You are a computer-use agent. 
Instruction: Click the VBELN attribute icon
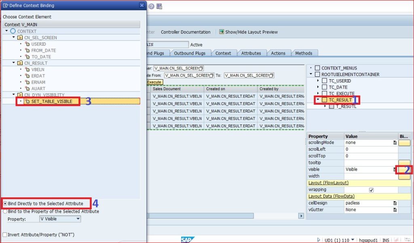click(x=27, y=70)
